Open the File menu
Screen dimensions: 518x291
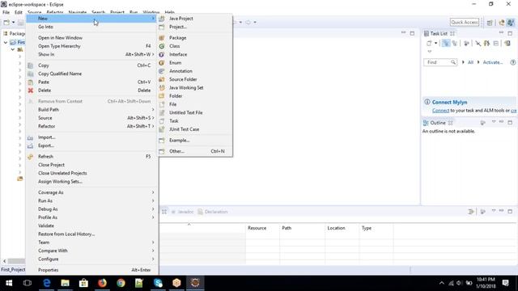[6, 12]
